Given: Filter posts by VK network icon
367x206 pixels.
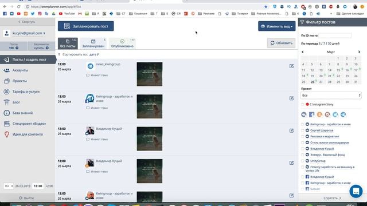Looking at the screenshot, I should [304, 114].
